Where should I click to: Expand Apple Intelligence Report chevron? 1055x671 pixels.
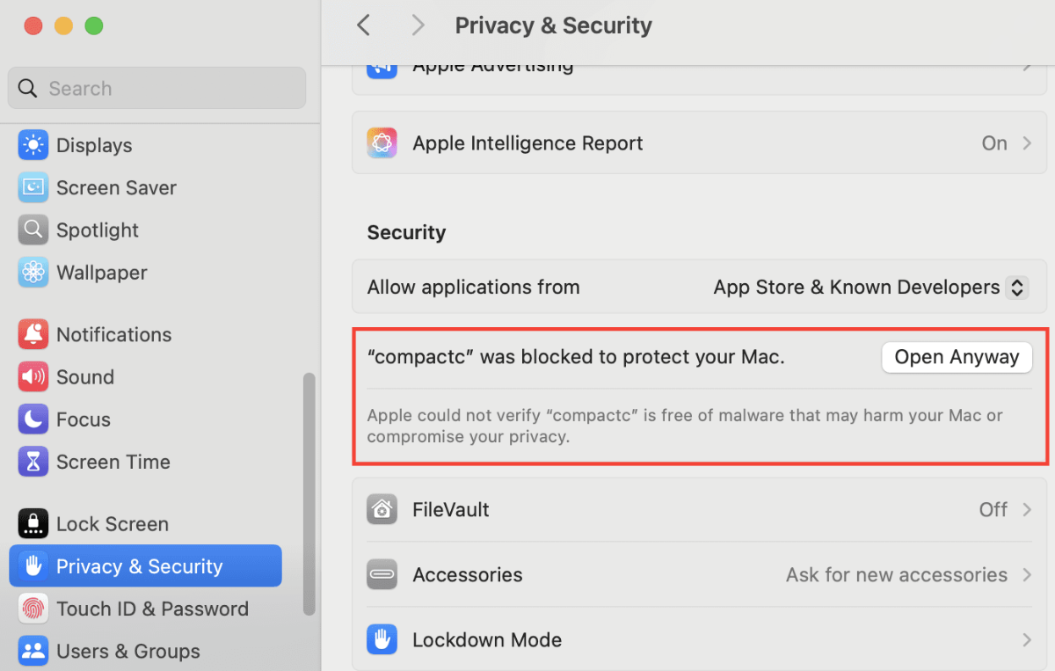(x=1027, y=143)
